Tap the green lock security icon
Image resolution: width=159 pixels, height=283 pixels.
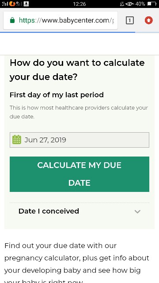pos(12,20)
